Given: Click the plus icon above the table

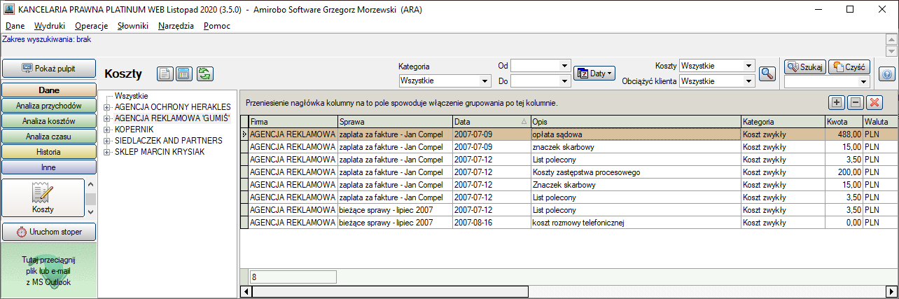Looking at the screenshot, I should pyautogui.click(x=837, y=102).
